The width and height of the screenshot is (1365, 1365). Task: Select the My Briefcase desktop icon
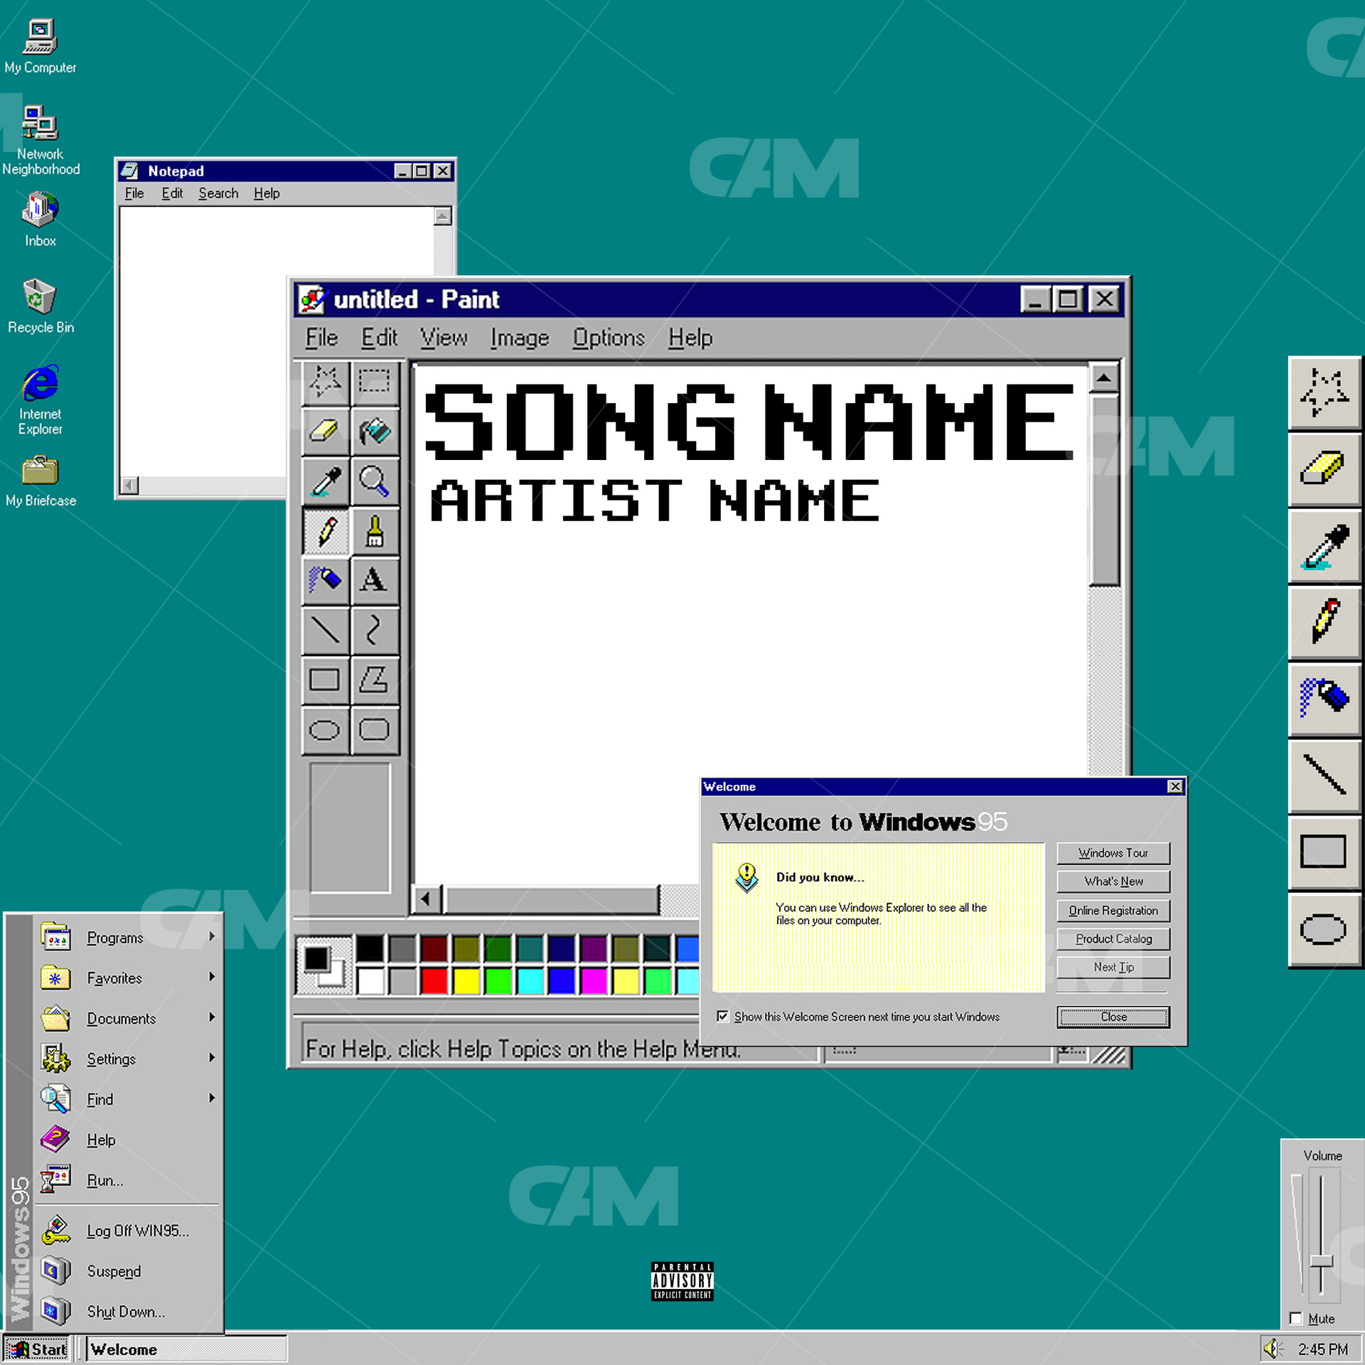[40, 482]
